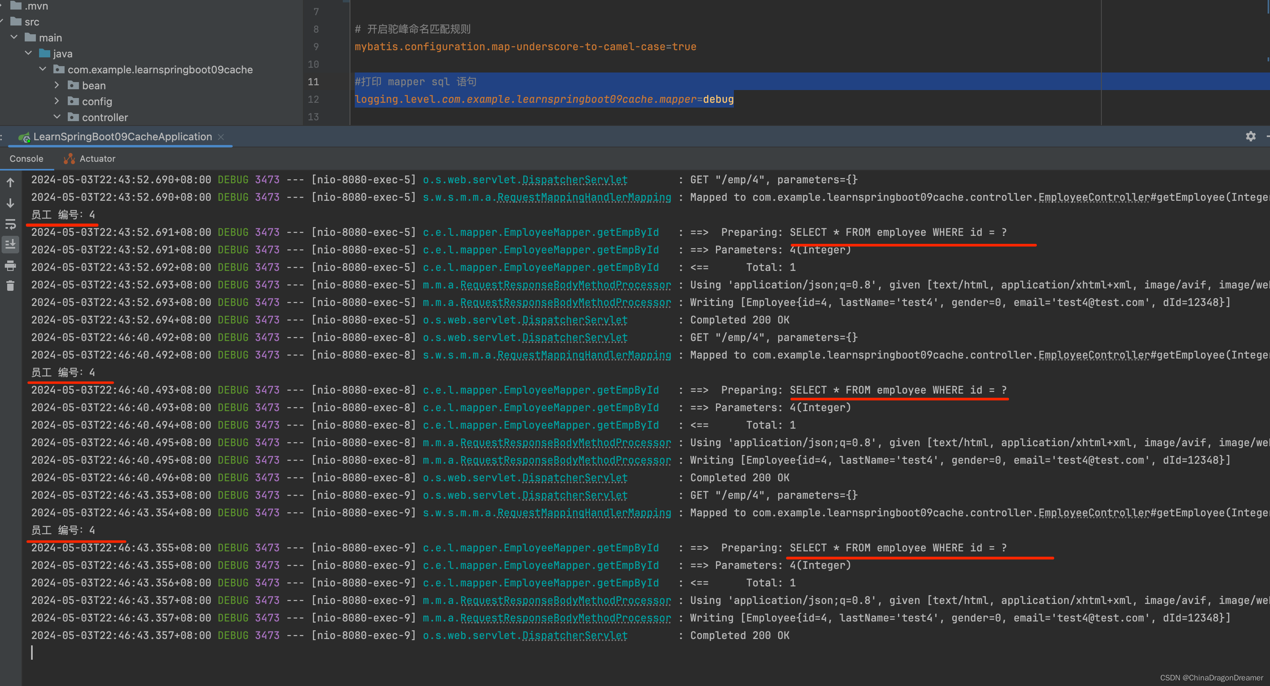Screen dimensions: 1270x686
Task: Click the Console tab icon
Action: 26,159
